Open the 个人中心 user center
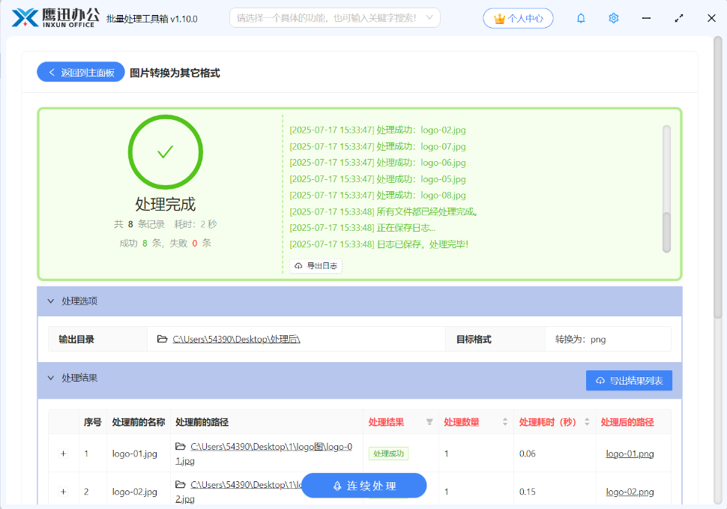Screen dimensions: 727x509 pos(519,19)
